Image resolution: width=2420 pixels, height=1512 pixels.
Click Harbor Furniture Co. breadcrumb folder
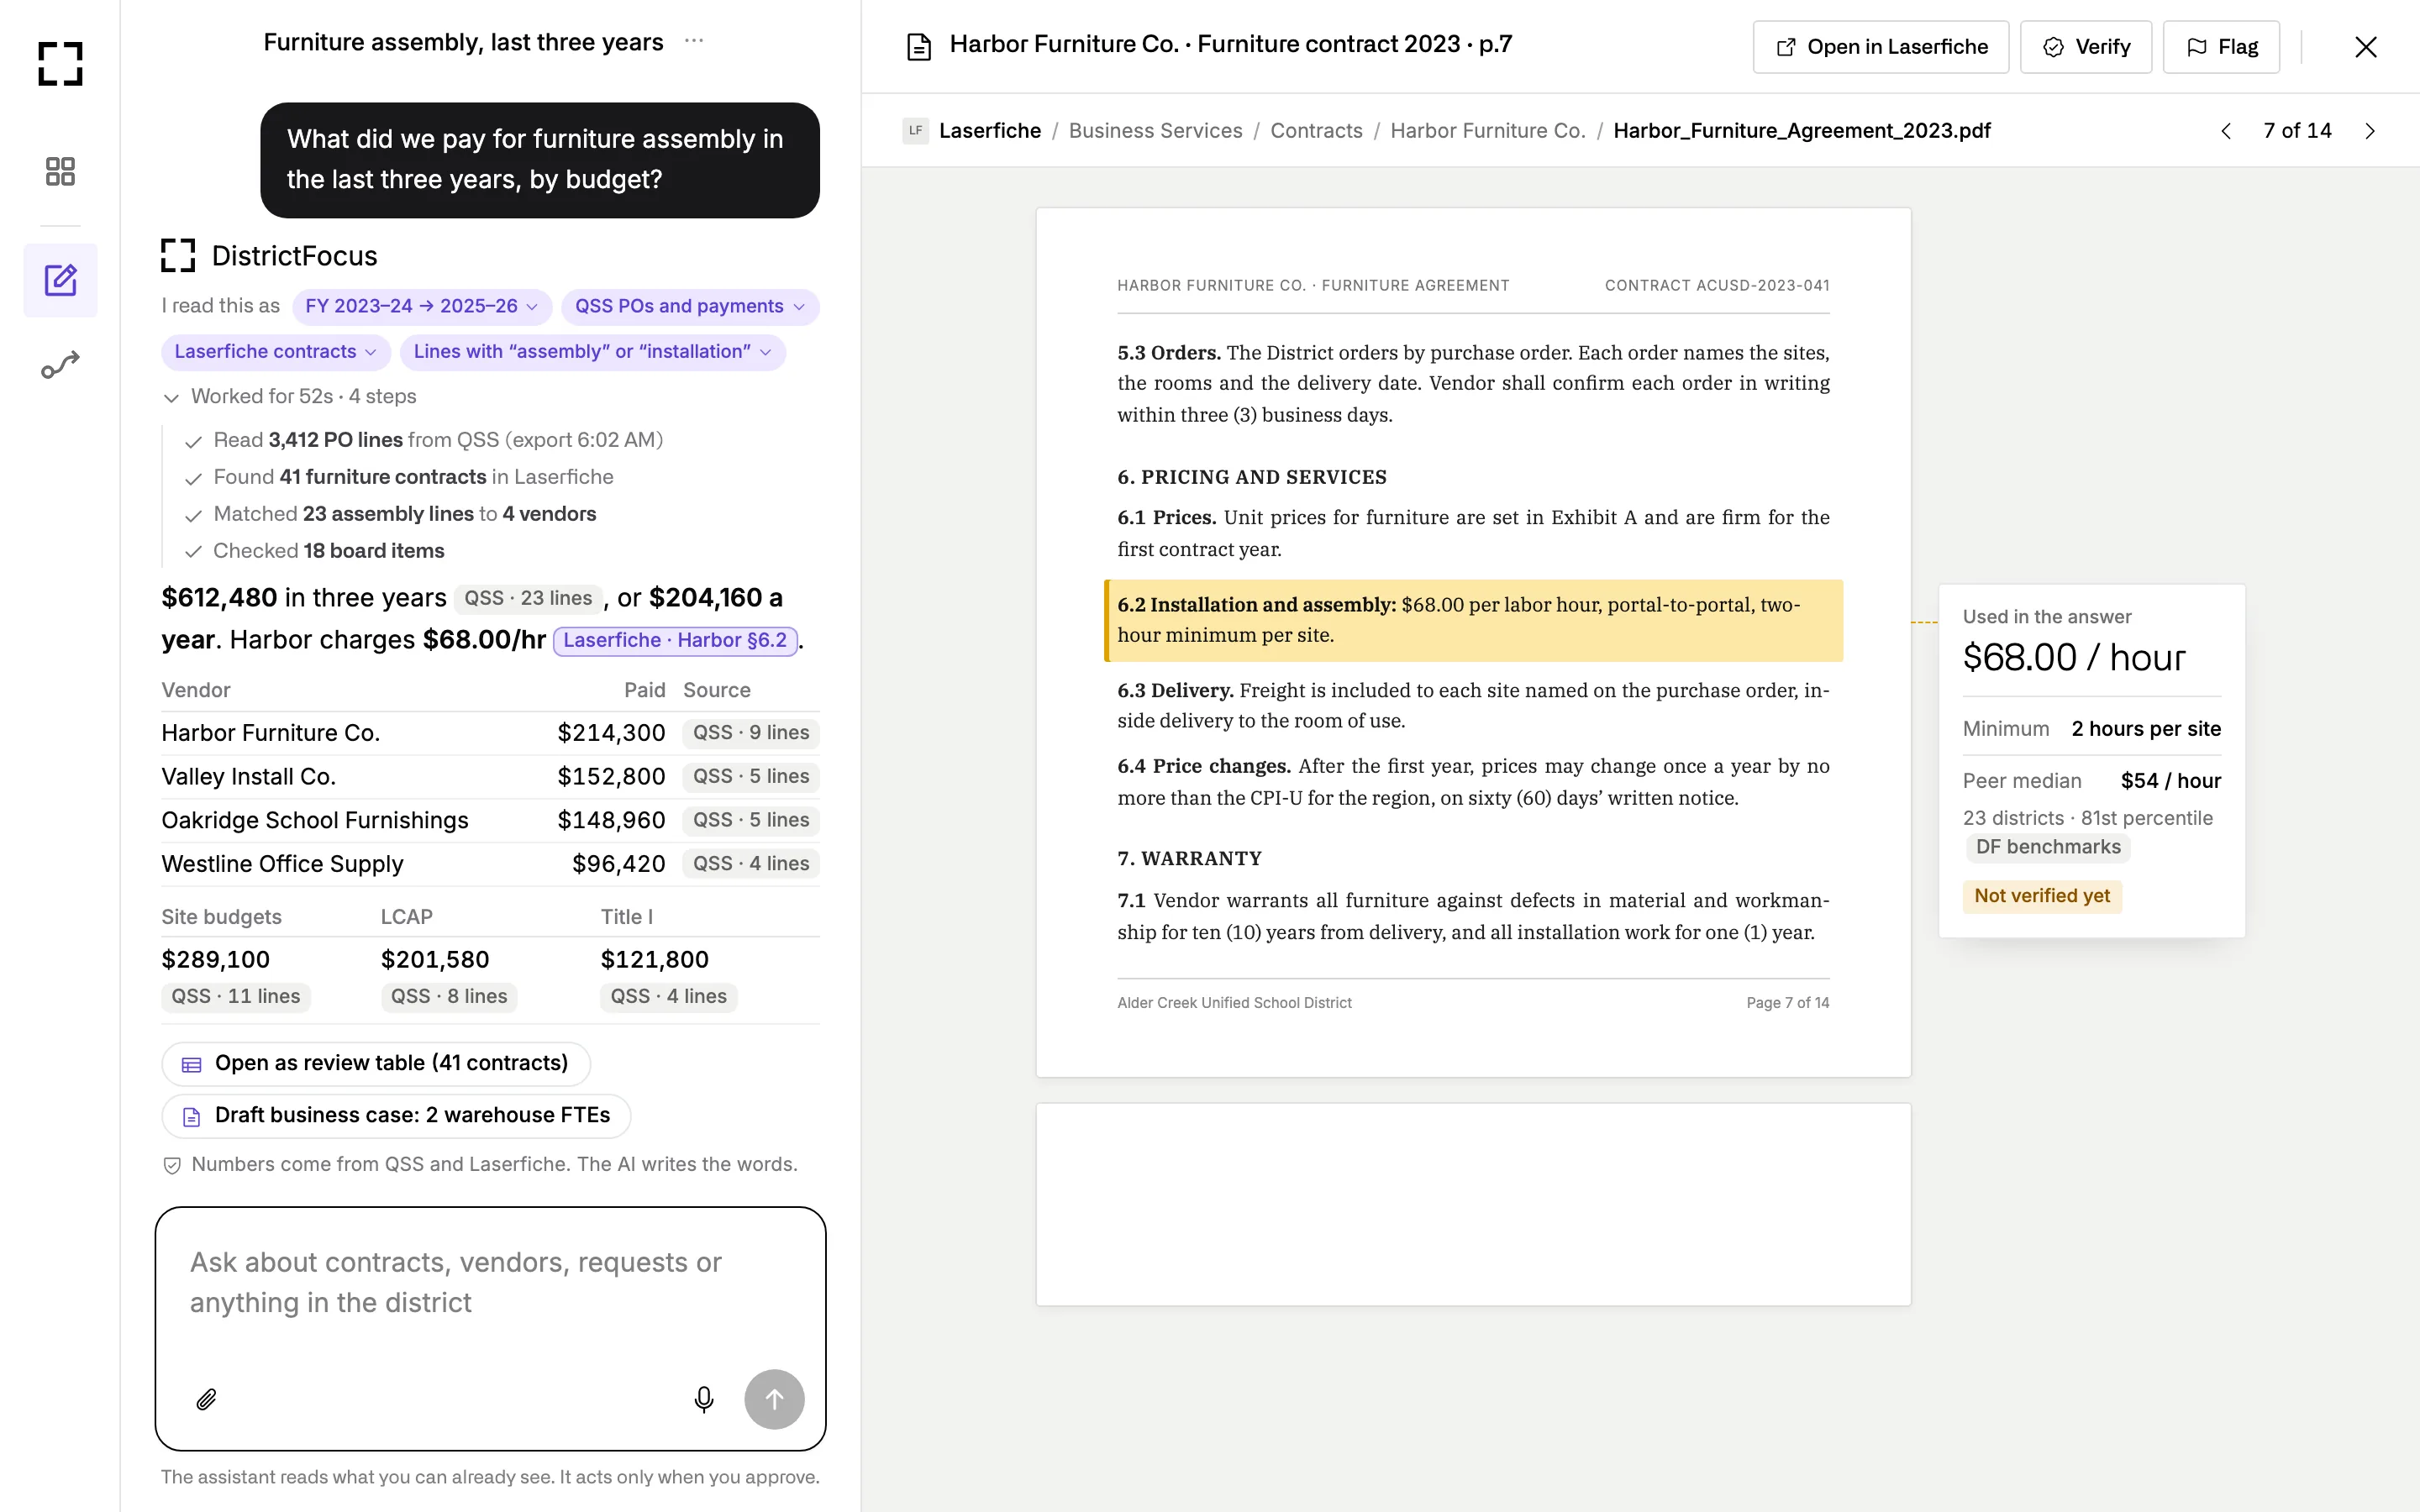(x=1487, y=131)
